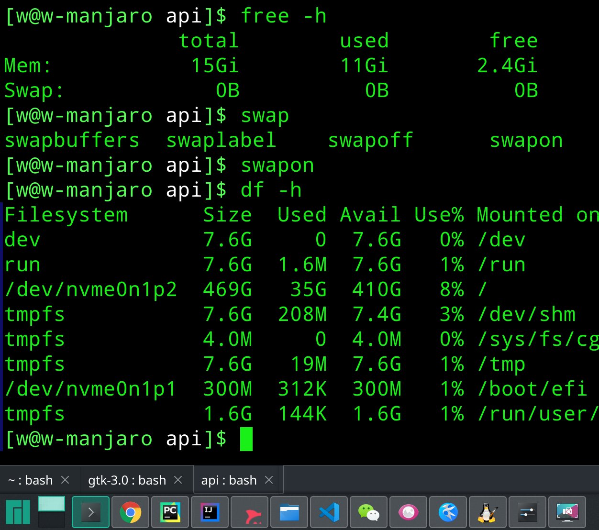Click the '/boot/efi' mount point text
Viewport: 599px width, 530px height.
(x=532, y=389)
